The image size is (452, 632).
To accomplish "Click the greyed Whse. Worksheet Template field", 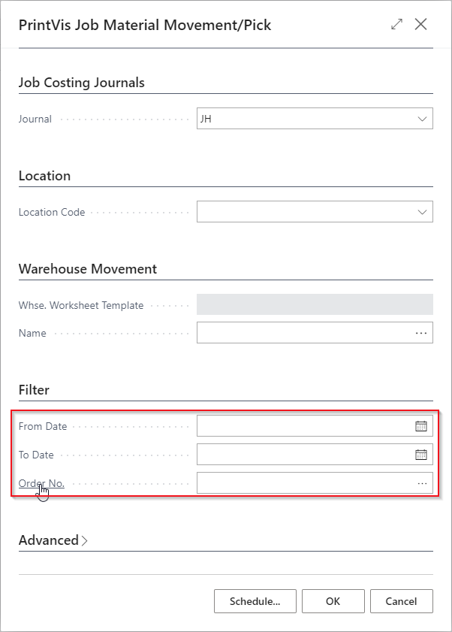I will (x=315, y=304).
